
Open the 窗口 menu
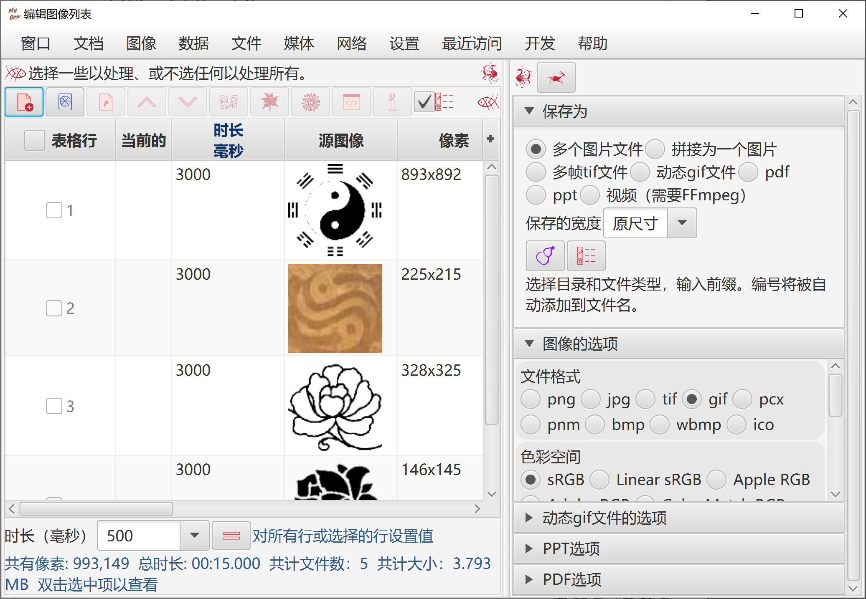tap(36, 43)
